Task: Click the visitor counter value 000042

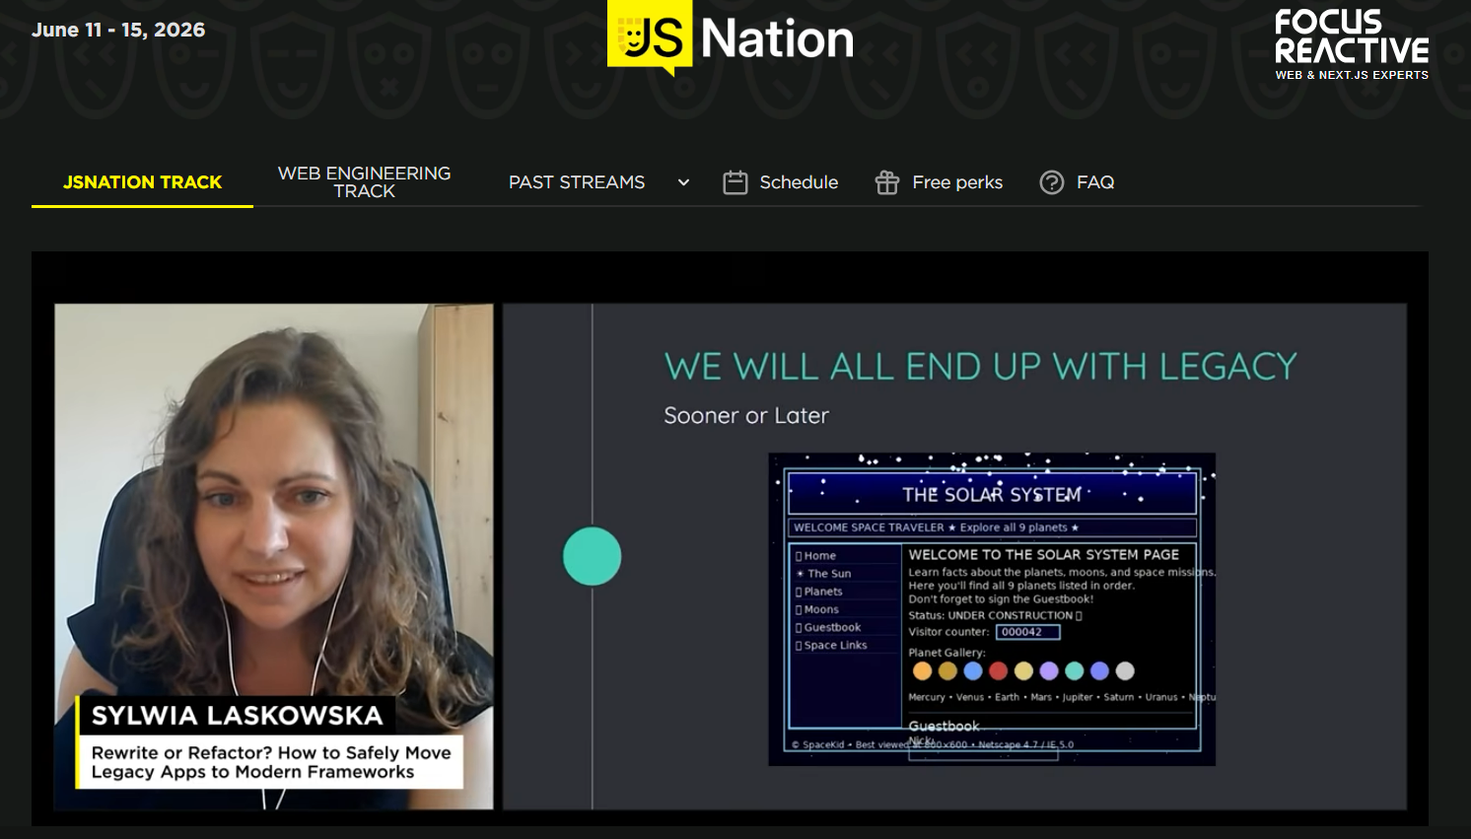Action: click(1027, 632)
